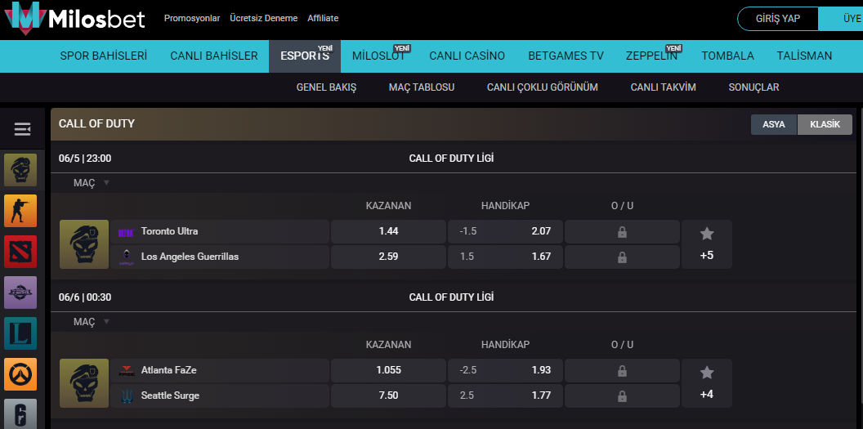Click Los Angeles Guerrillas team name
Screen dimensions: 863x429
point(190,257)
